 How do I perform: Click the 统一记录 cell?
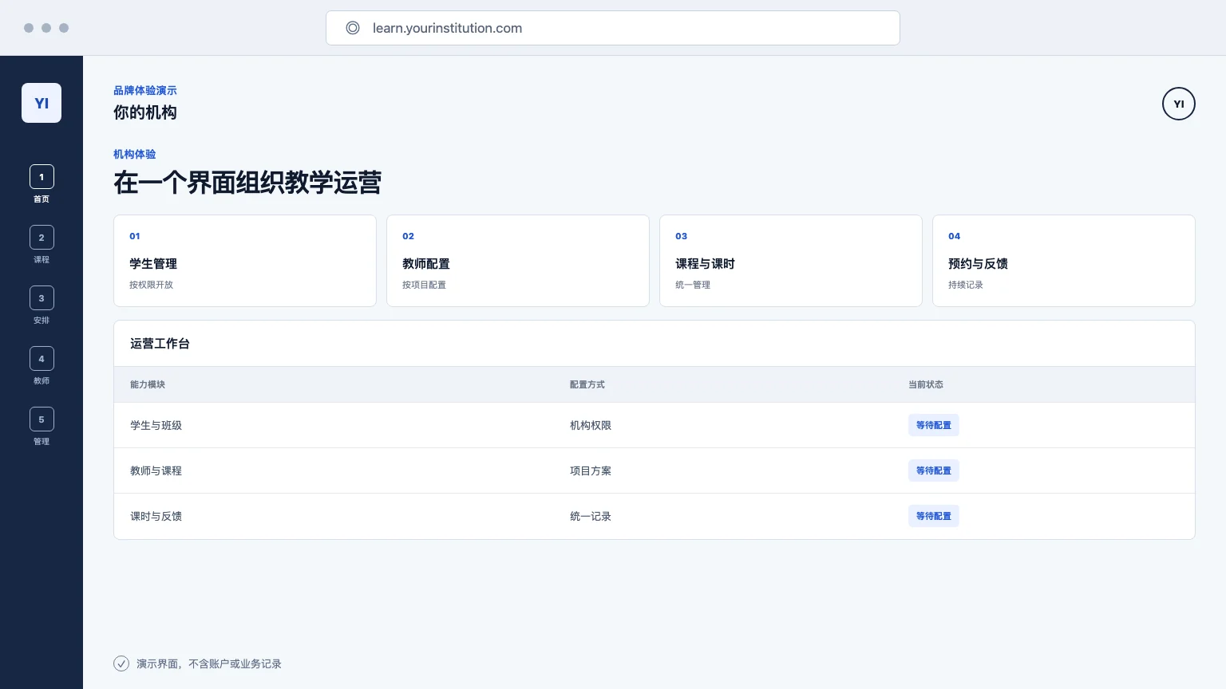click(591, 516)
